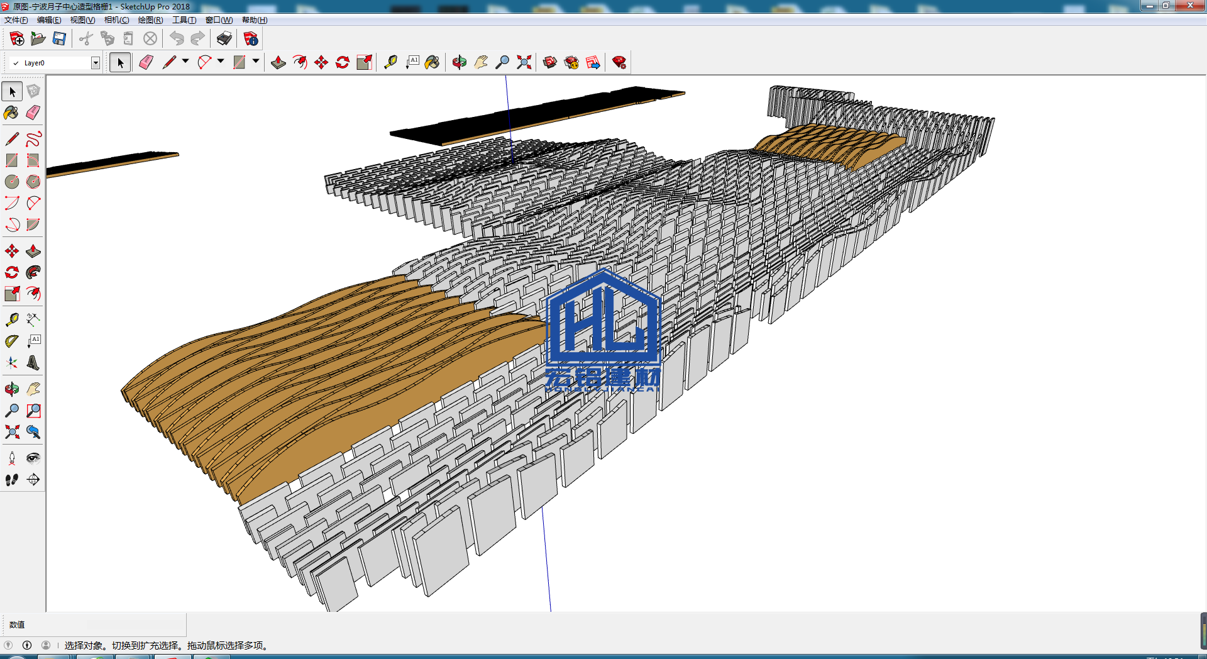The image size is (1207, 659).
Task: Click the credits info button in status bar
Action: tap(27, 645)
